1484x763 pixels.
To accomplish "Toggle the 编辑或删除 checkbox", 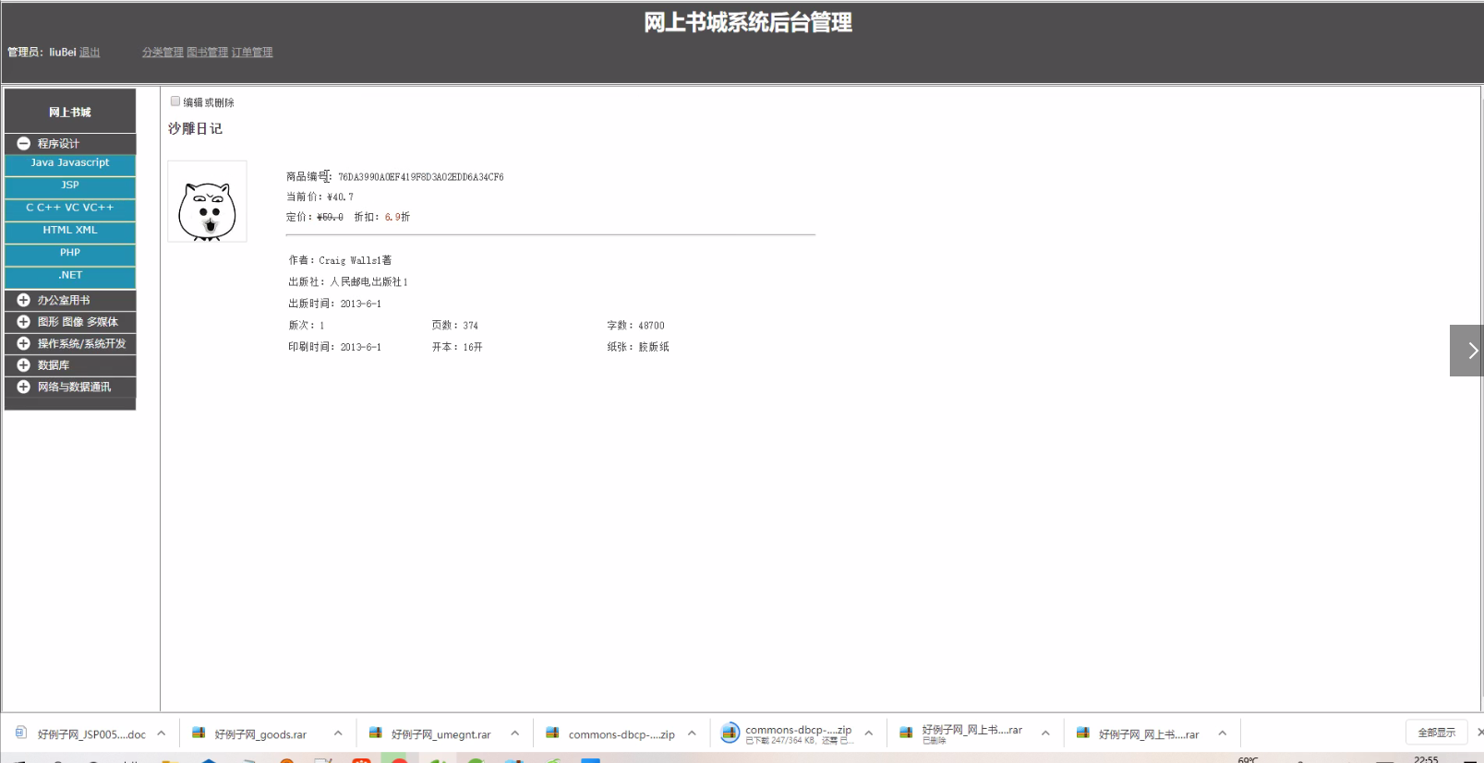I will [x=175, y=101].
